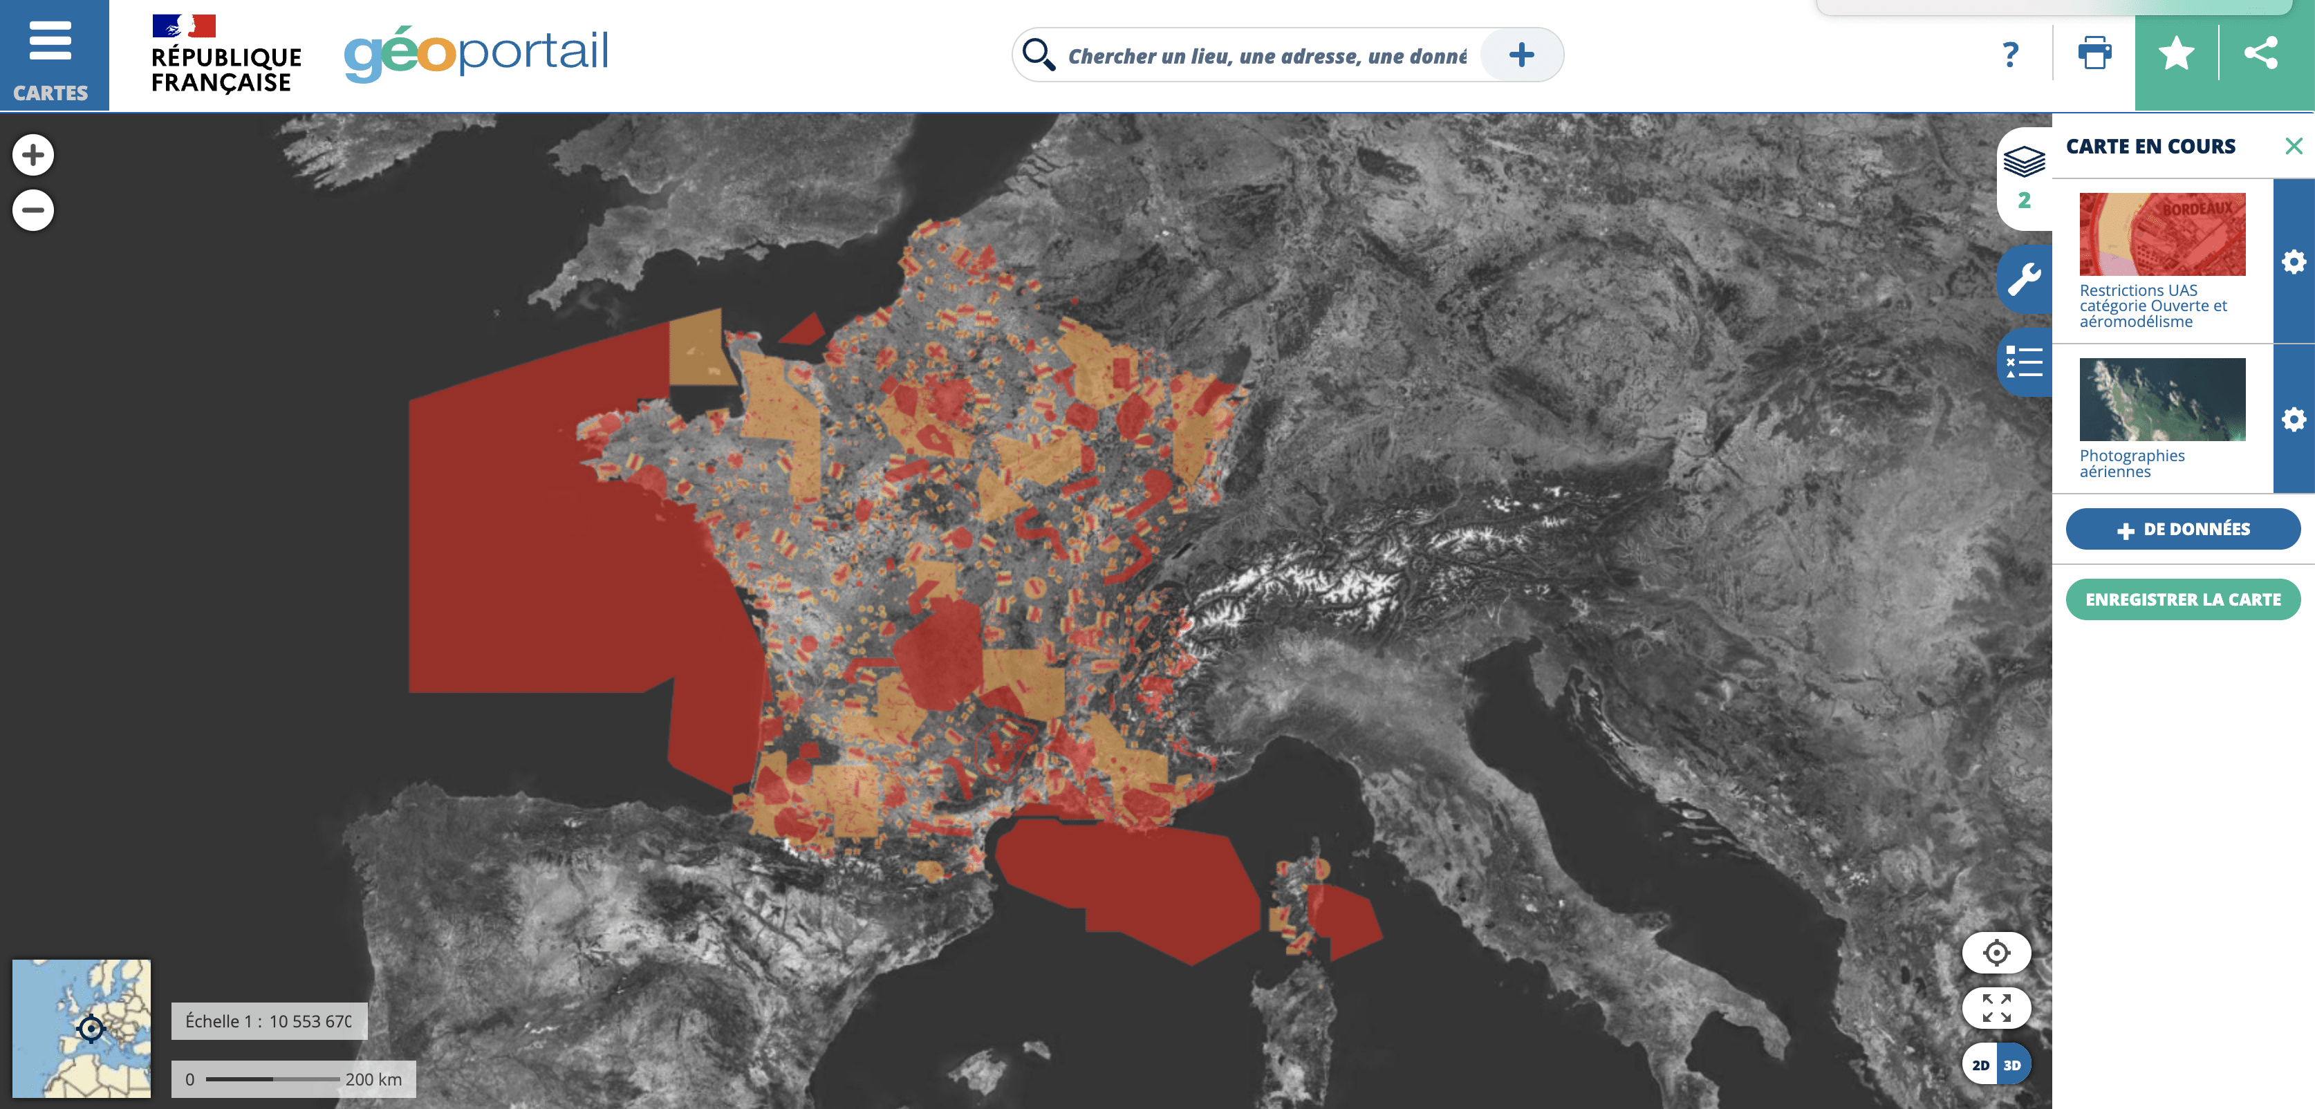
Task: Click the overview mini-map
Action: pyautogui.click(x=82, y=1028)
